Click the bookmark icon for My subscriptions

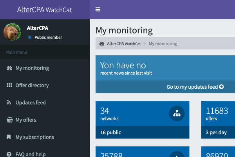pyautogui.click(x=9, y=137)
